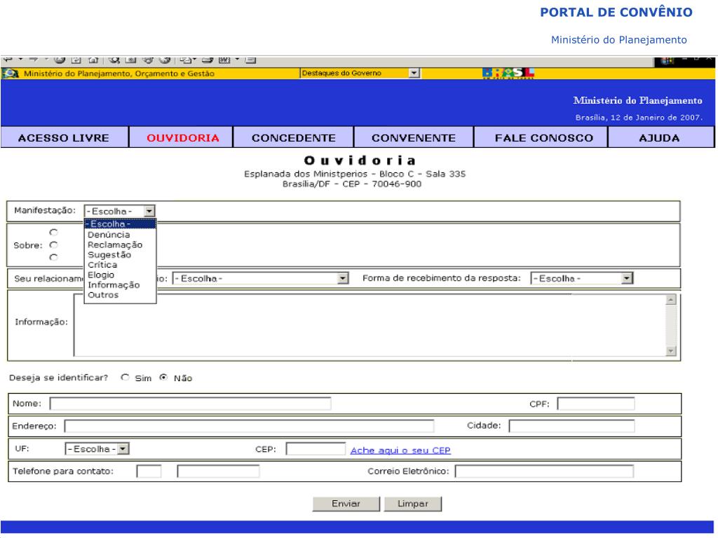This screenshot has height=538, width=718.
Task: Collapse the Manifestação dropdown via its arrow
Action: [149, 211]
